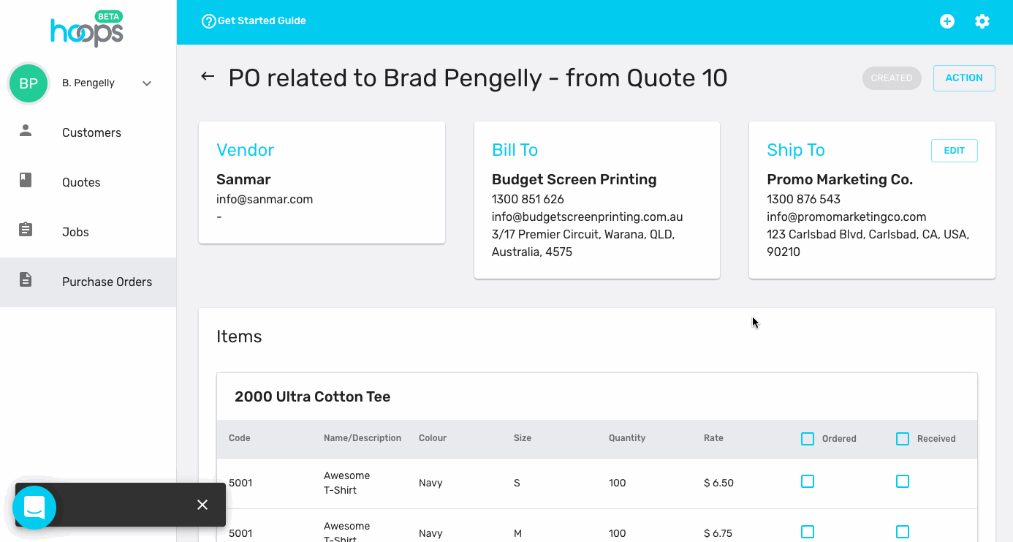Check the Received header checkbox
The image size is (1013, 542).
pyautogui.click(x=903, y=439)
